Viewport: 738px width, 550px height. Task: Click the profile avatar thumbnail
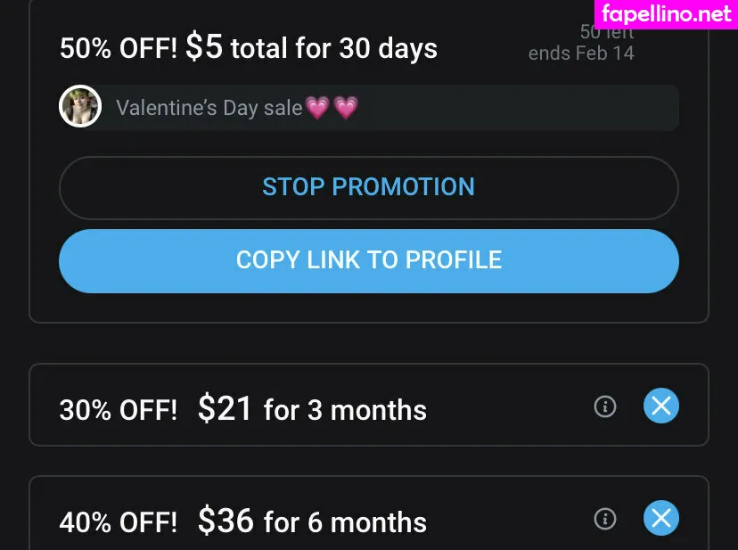click(79, 108)
